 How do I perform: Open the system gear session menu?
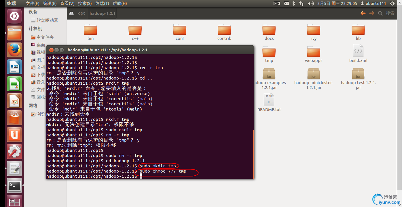click(x=392, y=3)
